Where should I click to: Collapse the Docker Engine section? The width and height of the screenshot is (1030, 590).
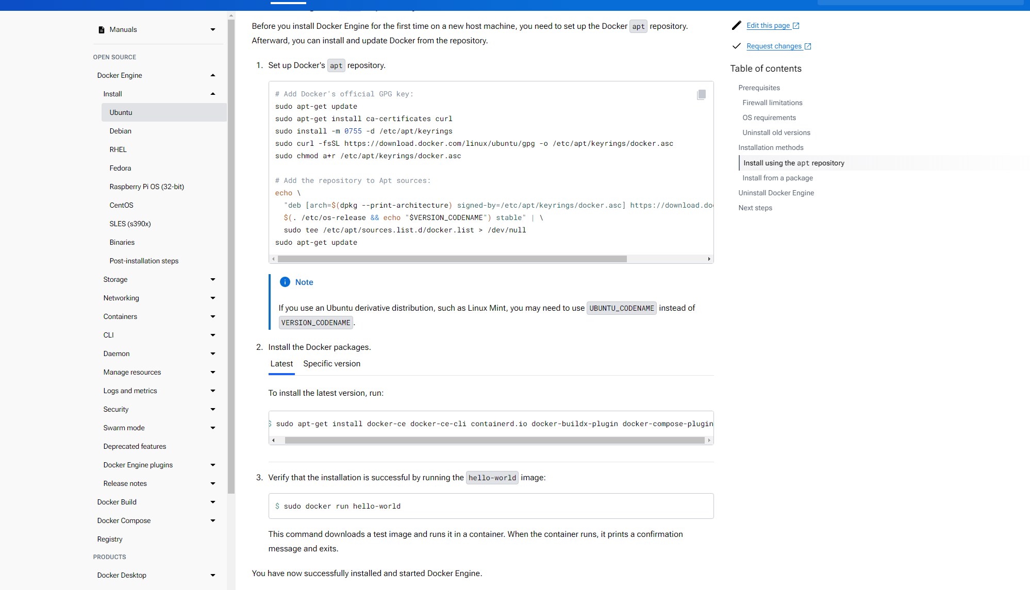(x=213, y=75)
